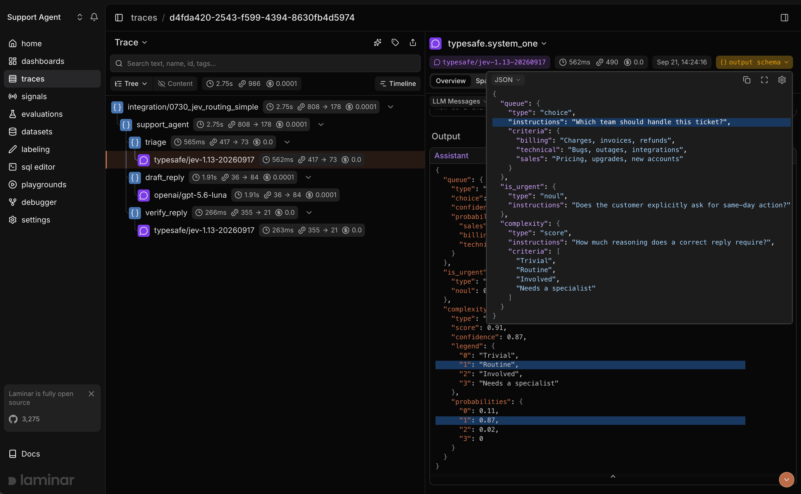
Task: Toggle the right side panel icon
Action: [784, 18]
